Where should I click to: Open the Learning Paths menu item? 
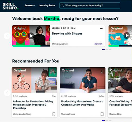(47, 6)
